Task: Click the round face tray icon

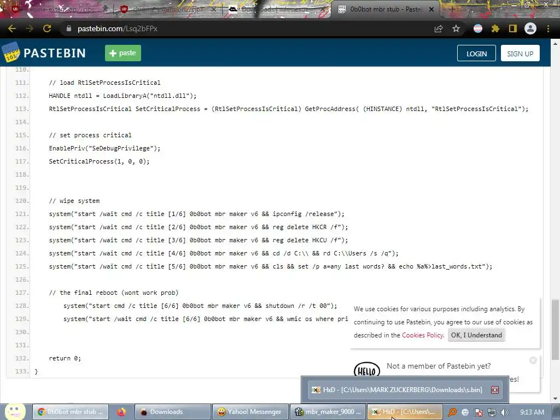Action: (x=465, y=412)
